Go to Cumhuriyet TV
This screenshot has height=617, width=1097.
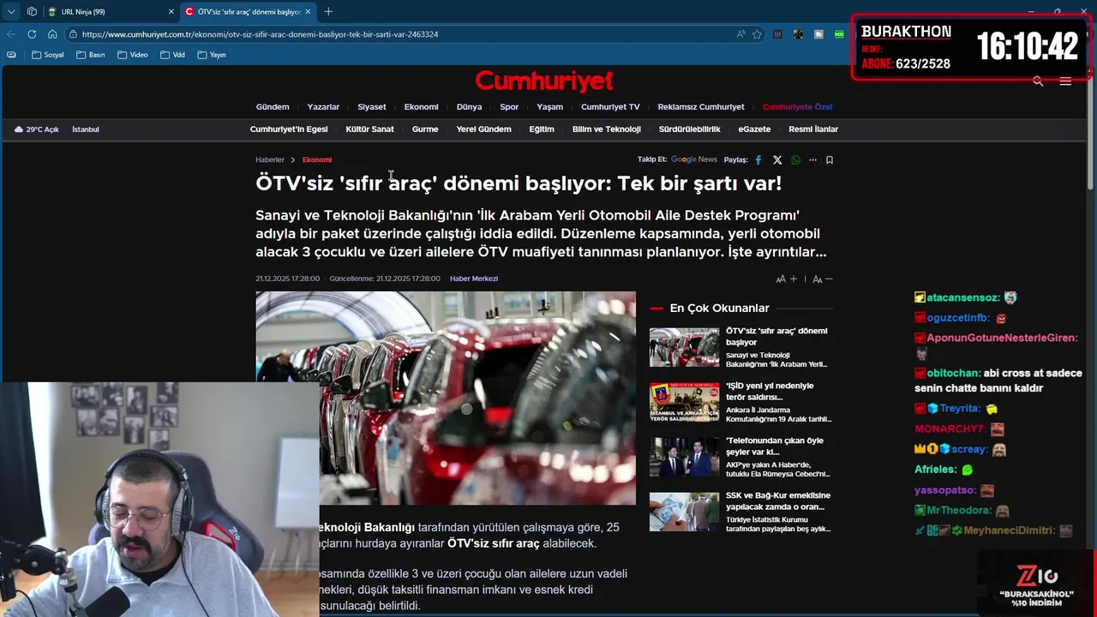610,107
